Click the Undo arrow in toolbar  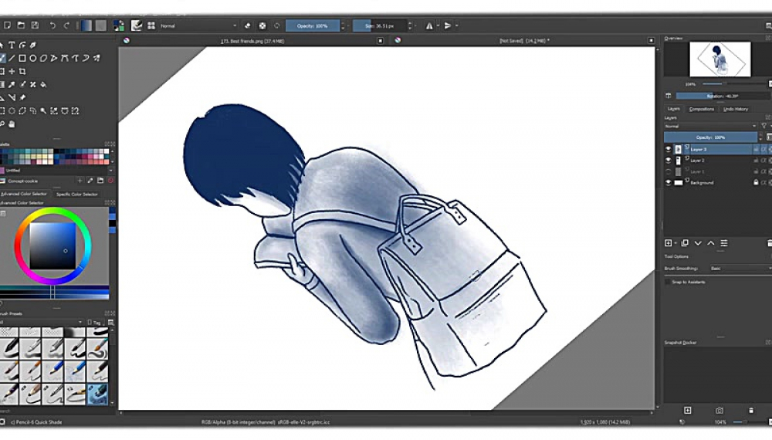click(52, 25)
